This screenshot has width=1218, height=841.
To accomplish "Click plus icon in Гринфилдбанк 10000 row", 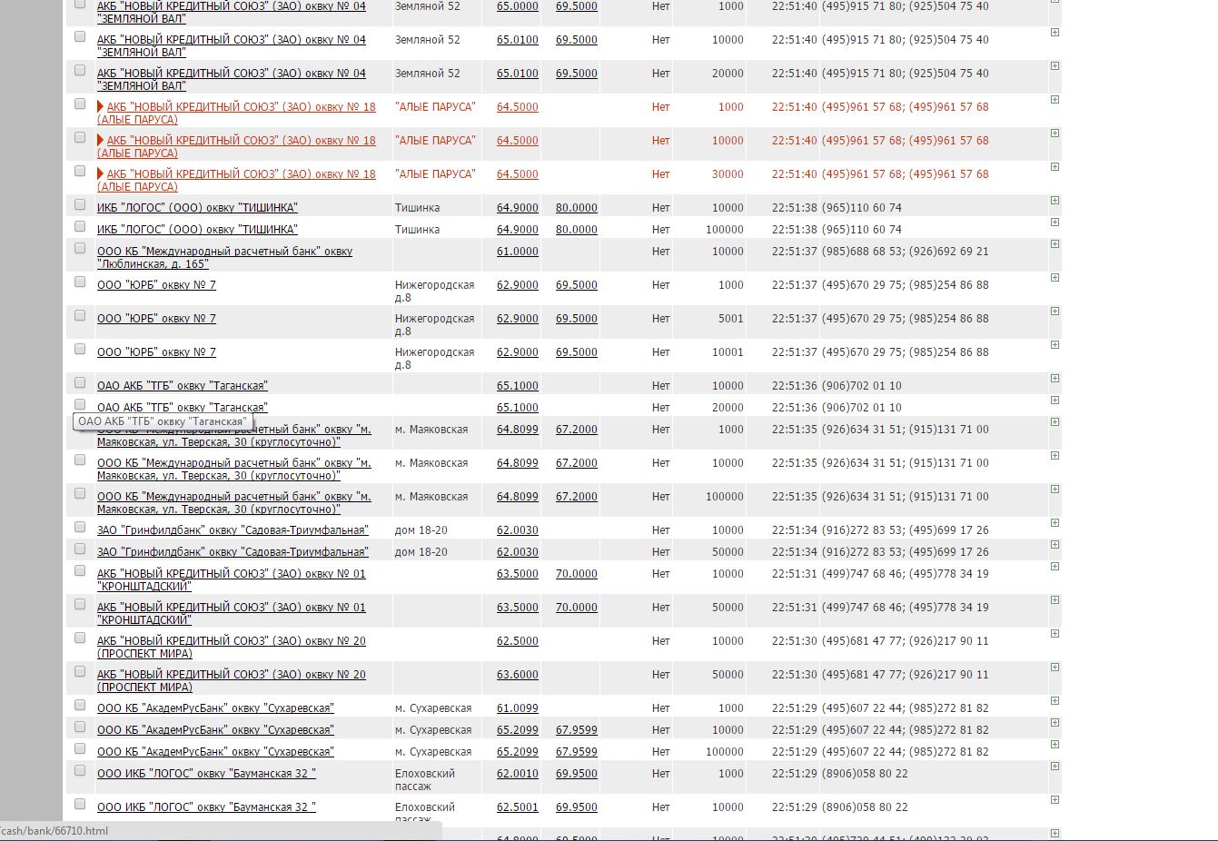I will (1055, 523).
